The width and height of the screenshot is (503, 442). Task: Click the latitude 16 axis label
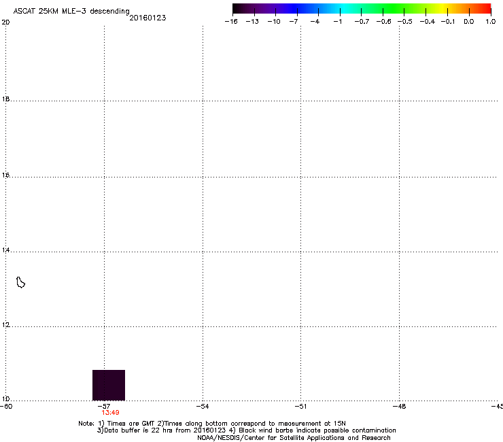tap(5, 175)
